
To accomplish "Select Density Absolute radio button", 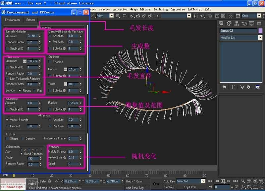I will click(x=50, y=36).
